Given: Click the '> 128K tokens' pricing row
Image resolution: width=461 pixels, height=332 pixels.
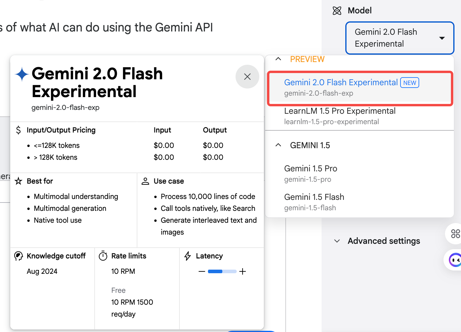Looking at the screenshot, I should (x=55, y=157).
